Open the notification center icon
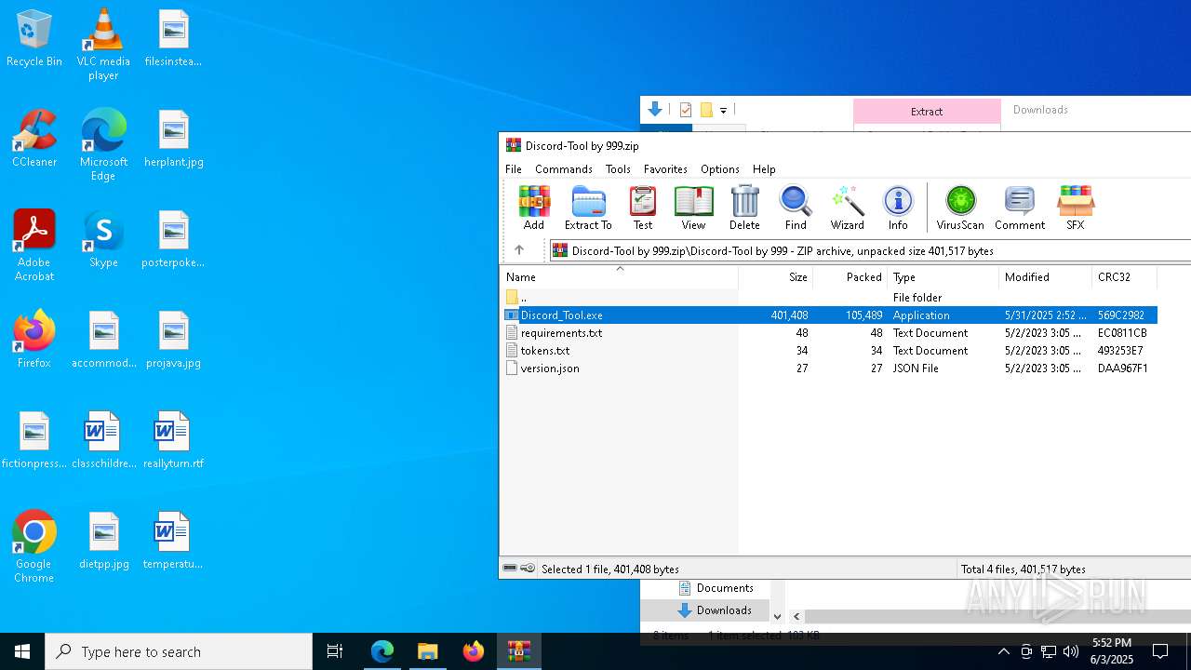Image resolution: width=1191 pixels, height=670 pixels. (1160, 651)
